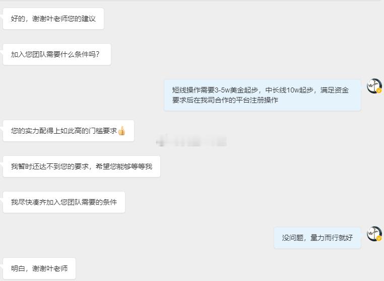Click the blue bubble about 短线操作需要3-5w美金起步

[262, 95]
